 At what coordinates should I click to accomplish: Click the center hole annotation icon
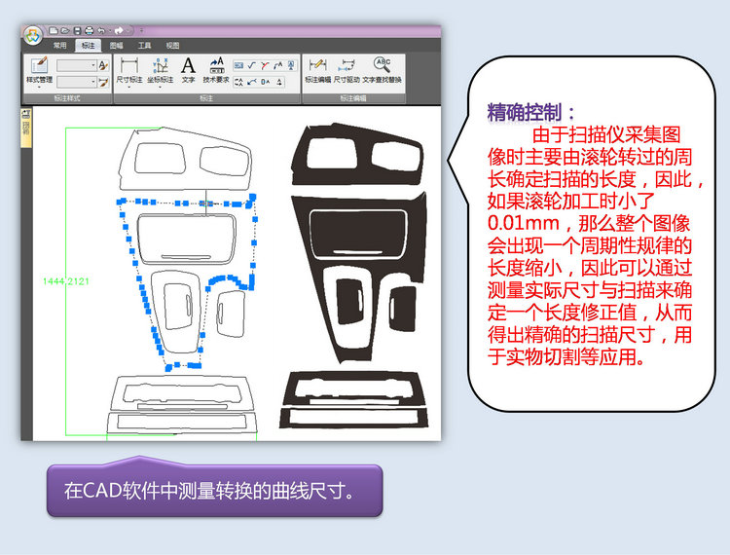pyautogui.click(x=279, y=83)
